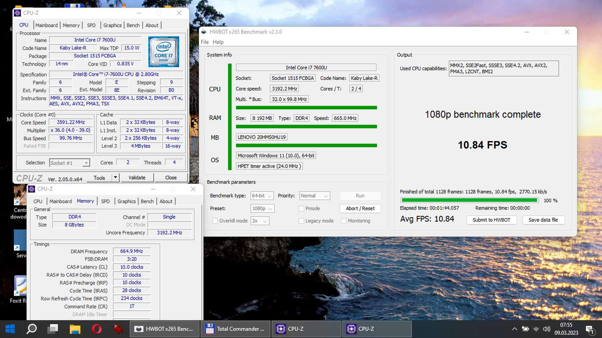Click the benchmark progress bar at 100%

point(470,200)
